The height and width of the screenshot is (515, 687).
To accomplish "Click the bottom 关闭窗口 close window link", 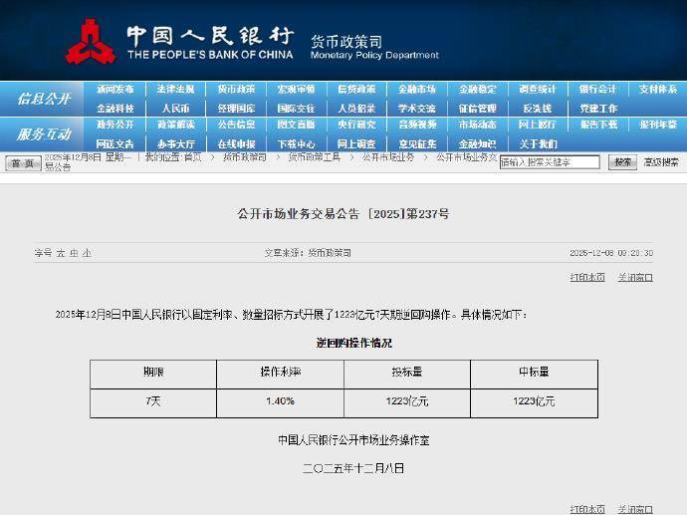I will click(x=634, y=509).
